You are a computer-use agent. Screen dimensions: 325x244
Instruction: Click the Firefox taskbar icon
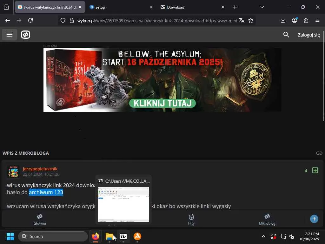pos(95,236)
